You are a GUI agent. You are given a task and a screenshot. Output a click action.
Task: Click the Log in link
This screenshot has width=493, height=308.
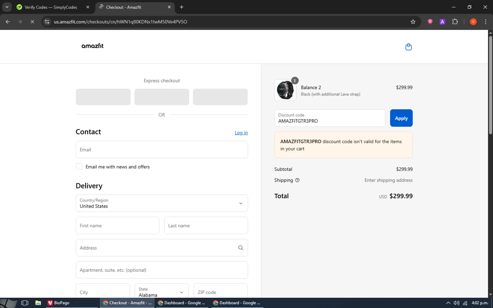coord(241,133)
